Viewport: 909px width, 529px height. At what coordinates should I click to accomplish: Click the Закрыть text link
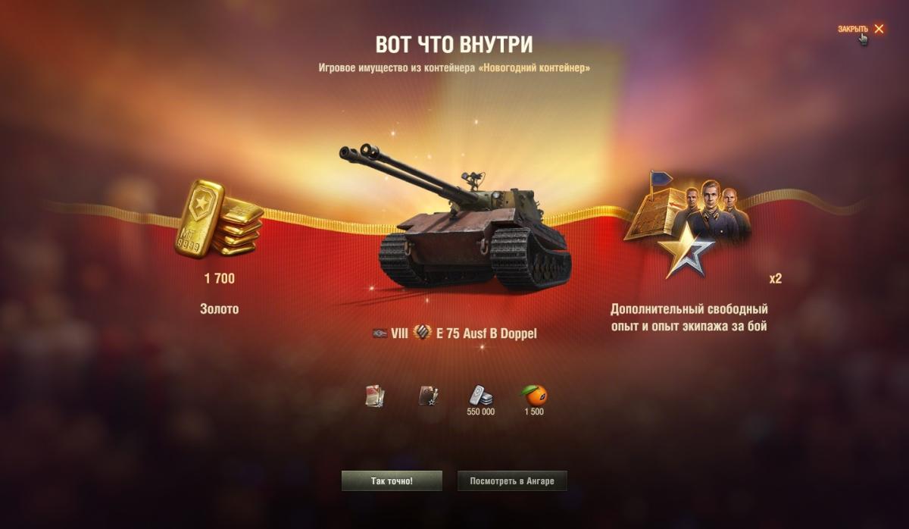[853, 29]
